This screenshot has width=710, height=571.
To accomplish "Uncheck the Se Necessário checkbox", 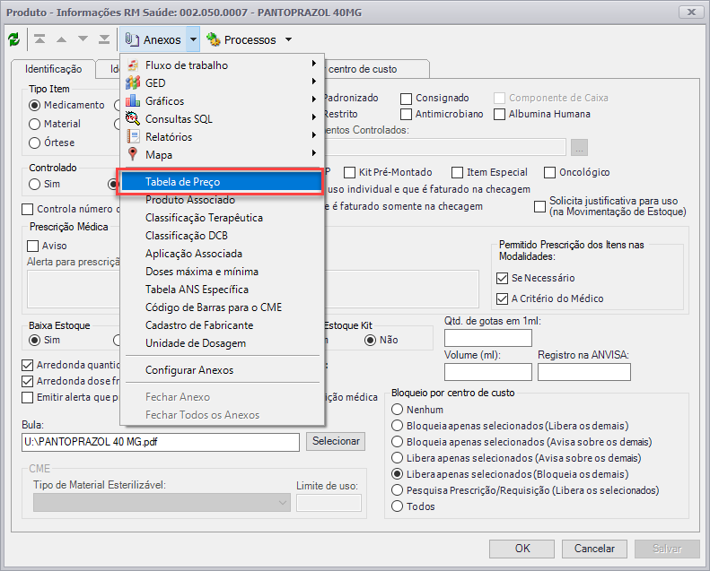I will pyautogui.click(x=502, y=278).
